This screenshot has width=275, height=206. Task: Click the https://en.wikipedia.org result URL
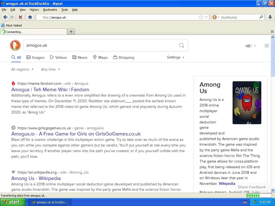(x=37, y=172)
